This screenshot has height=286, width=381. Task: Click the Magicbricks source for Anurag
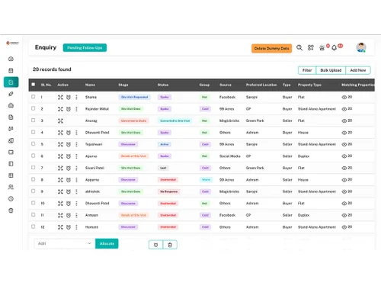click(x=229, y=121)
